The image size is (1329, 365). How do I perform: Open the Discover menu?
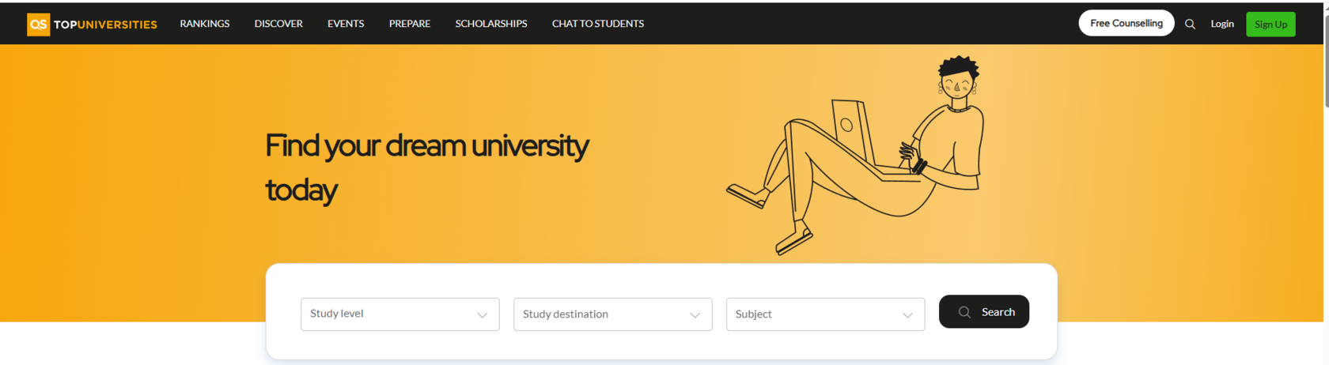(278, 24)
